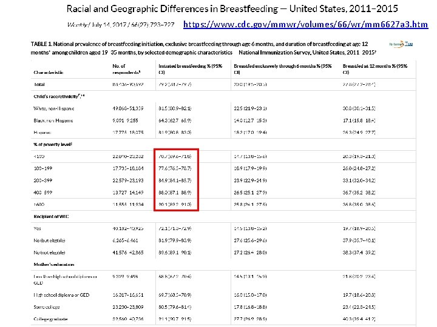
Task: Click the 'Characteristic' column header
Action: [x=49, y=72]
